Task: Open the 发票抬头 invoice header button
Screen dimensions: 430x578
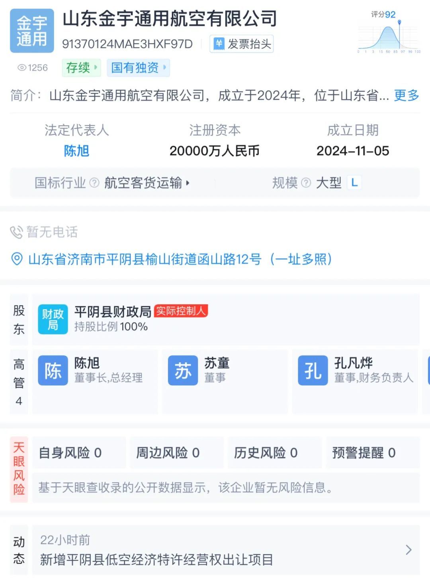Action: [x=242, y=44]
